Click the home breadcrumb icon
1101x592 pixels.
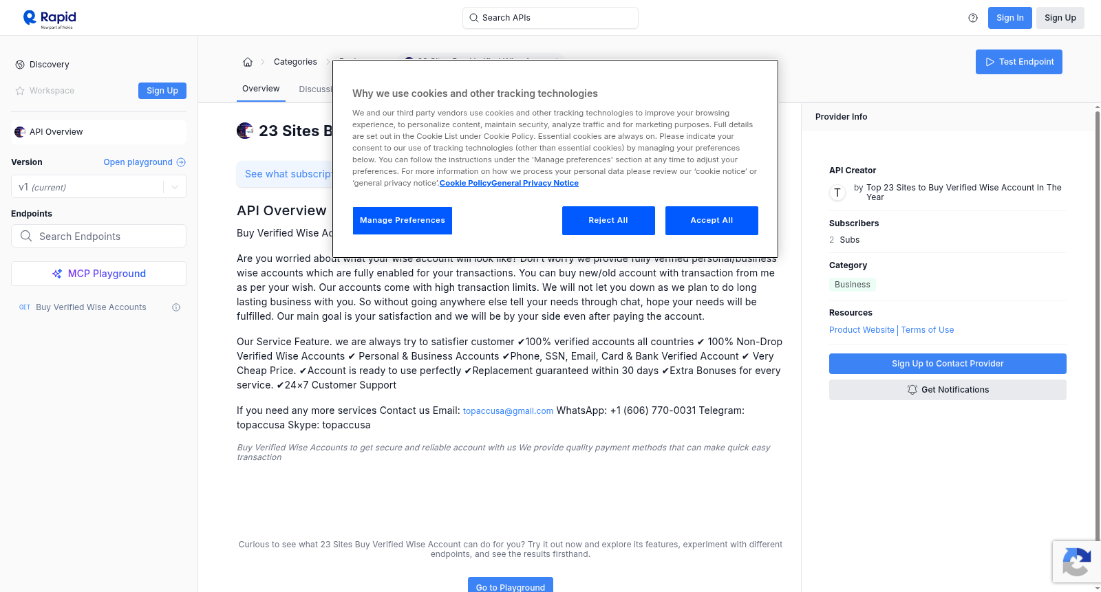click(x=248, y=62)
